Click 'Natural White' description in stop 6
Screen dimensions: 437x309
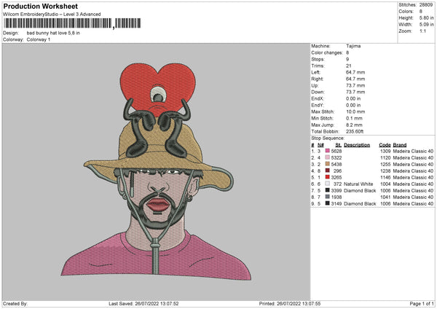tap(358, 184)
